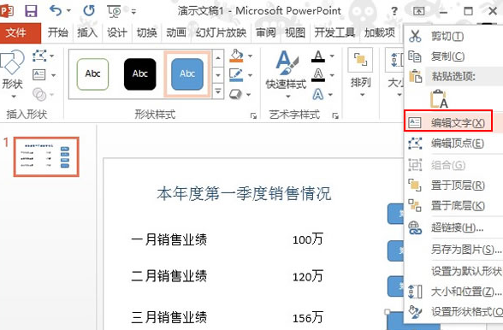Click the Edit Shape icon in Insert Shapes group
Viewport: 503px width, 330px height.
(x=39, y=56)
